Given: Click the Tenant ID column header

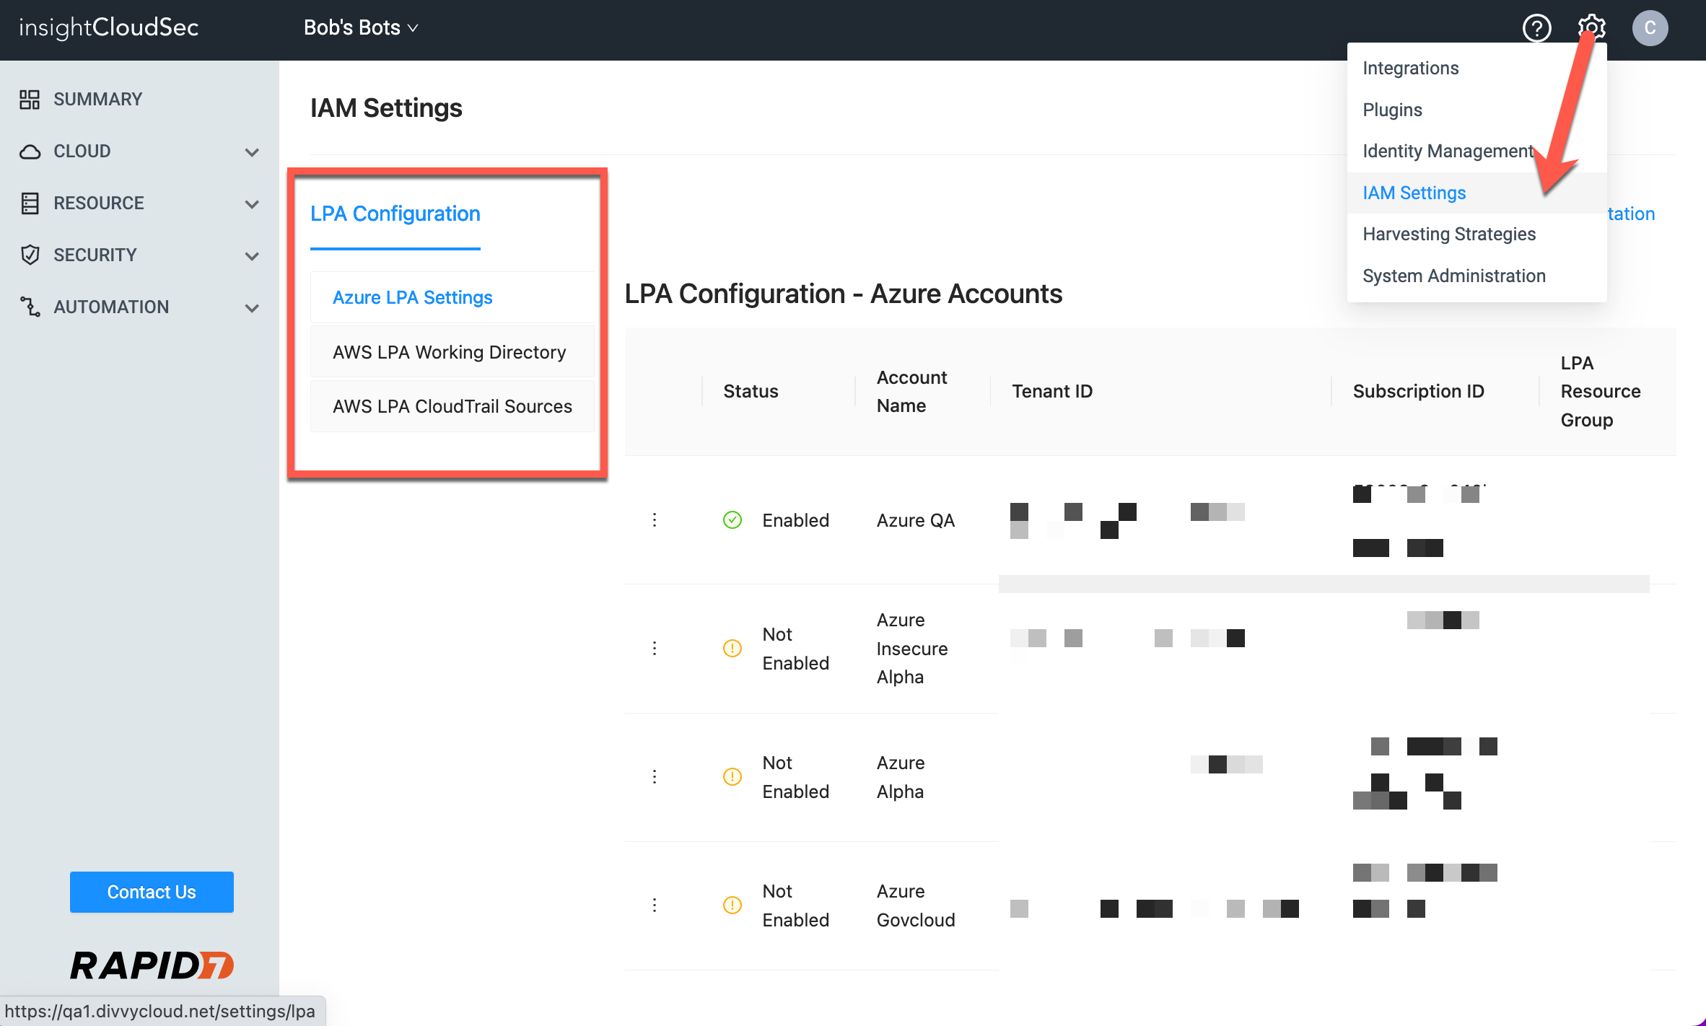Looking at the screenshot, I should 1052,391.
